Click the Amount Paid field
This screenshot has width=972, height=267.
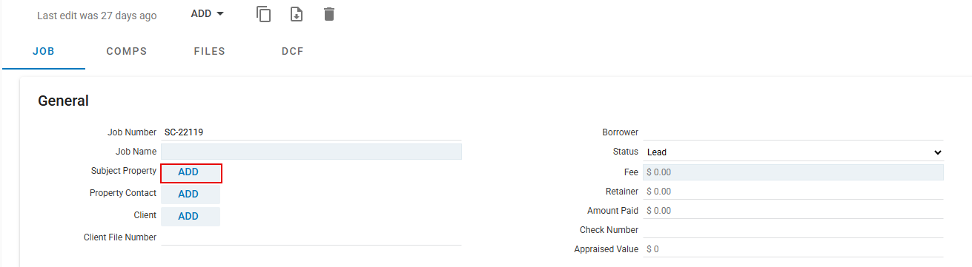coord(793,211)
